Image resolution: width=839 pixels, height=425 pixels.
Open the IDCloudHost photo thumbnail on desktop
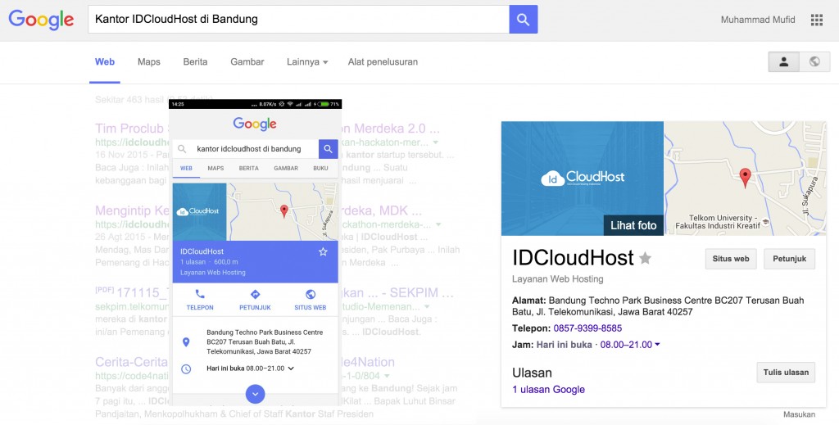click(583, 178)
